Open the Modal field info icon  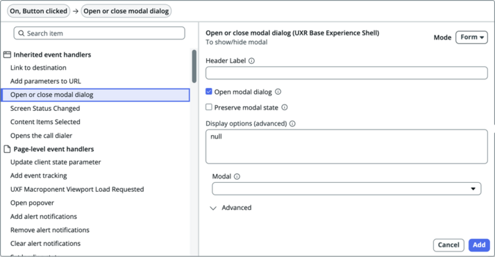coord(237,177)
